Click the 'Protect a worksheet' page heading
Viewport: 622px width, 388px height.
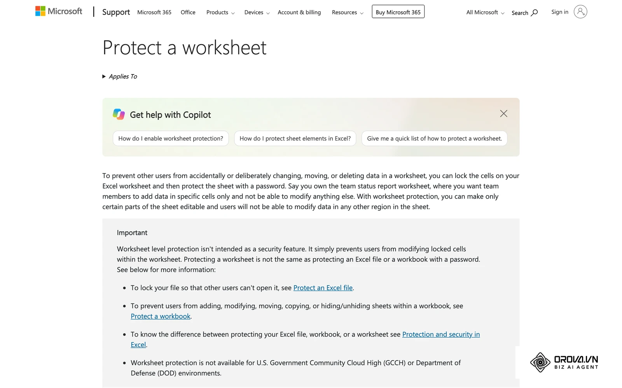point(185,48)
